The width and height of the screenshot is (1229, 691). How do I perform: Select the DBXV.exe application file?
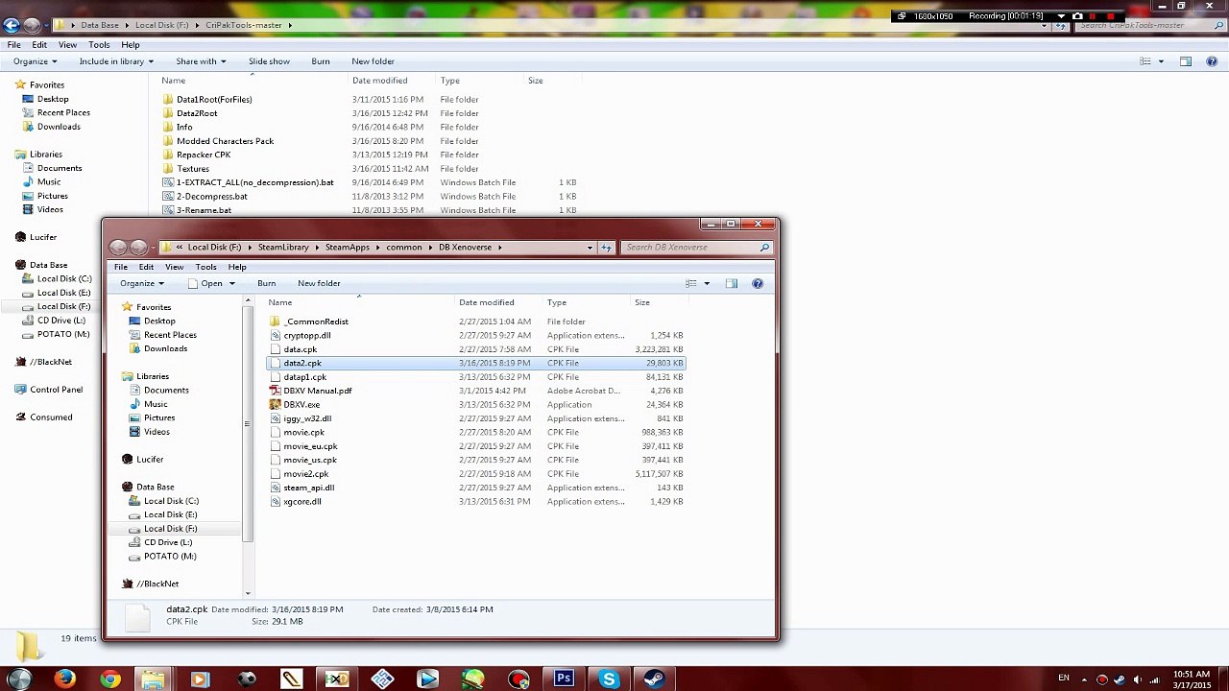point(301,405)
